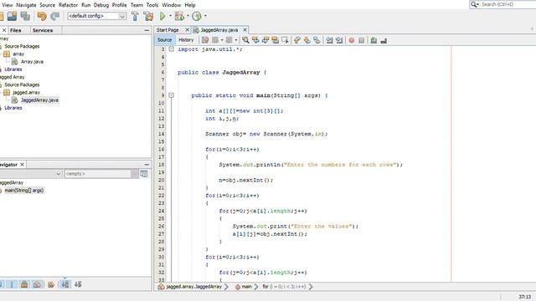Toggle Sort by Source in Navigator
536x301 pixels.
click(78, 284)
